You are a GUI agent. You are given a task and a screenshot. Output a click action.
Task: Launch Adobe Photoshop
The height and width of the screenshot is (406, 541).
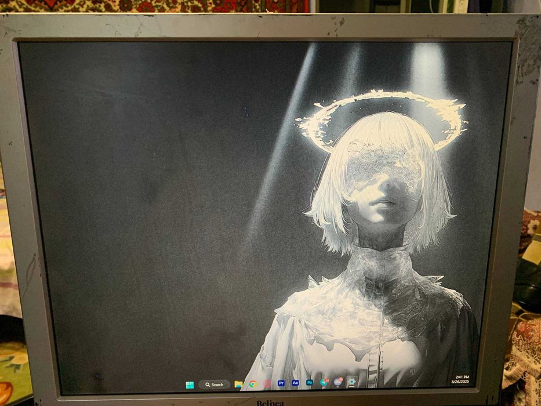(x=310, y=383)
